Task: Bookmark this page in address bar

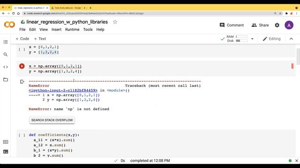Action: pos(280,14)
